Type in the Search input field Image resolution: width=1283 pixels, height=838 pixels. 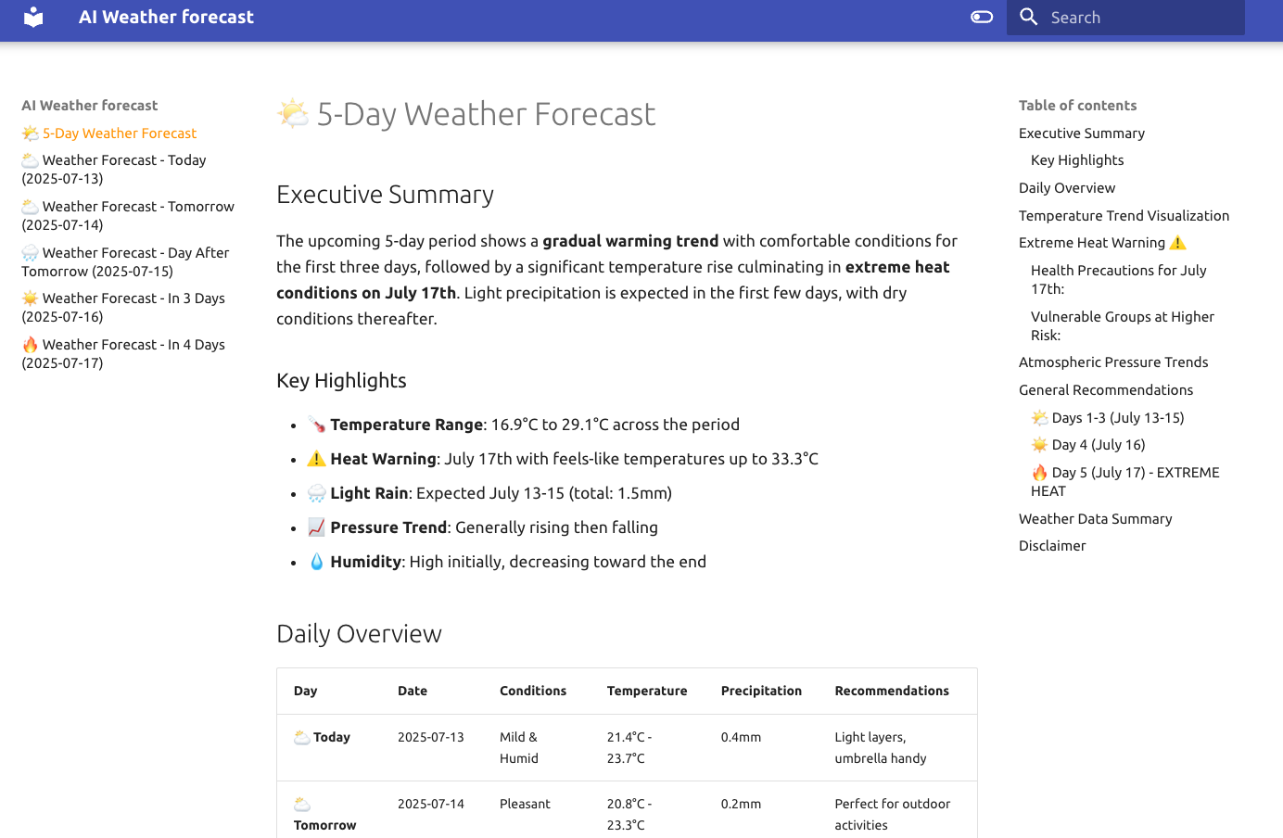(1140, 18)
